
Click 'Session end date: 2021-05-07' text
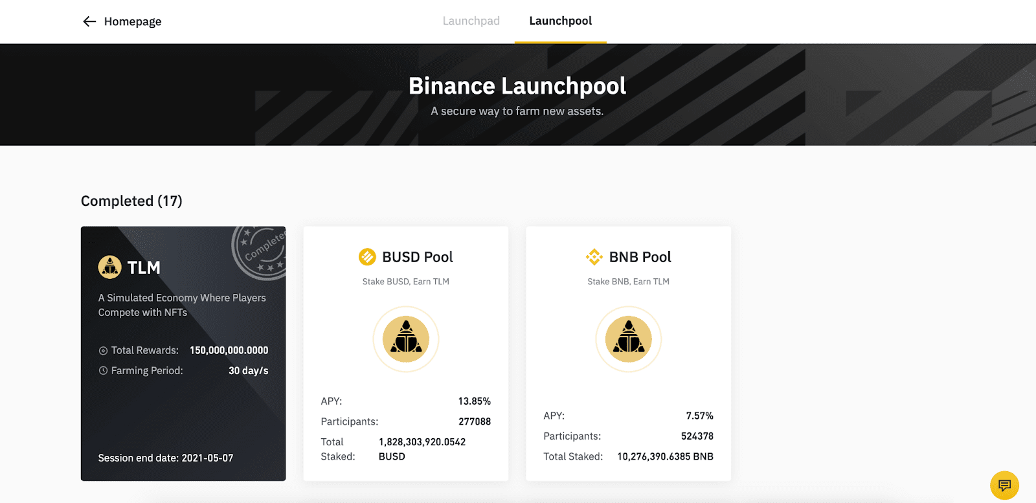tap(166, 458)
